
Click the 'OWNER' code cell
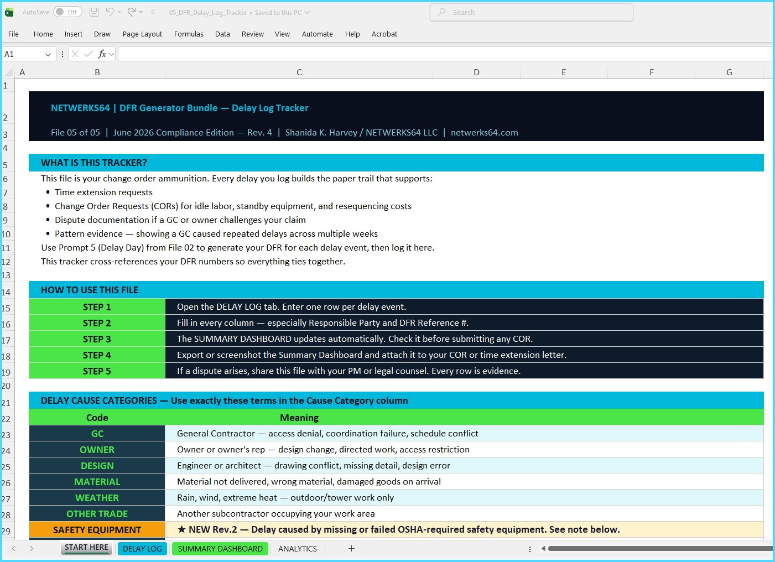(x=97, y=450)
